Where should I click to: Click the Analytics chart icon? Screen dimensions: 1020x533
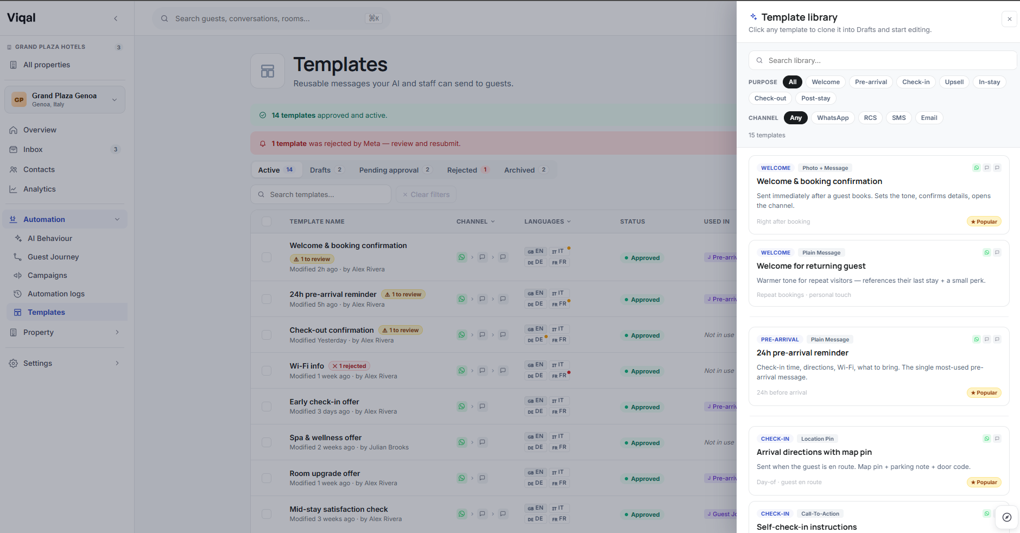pyautogui.click(x=14, y=189)
